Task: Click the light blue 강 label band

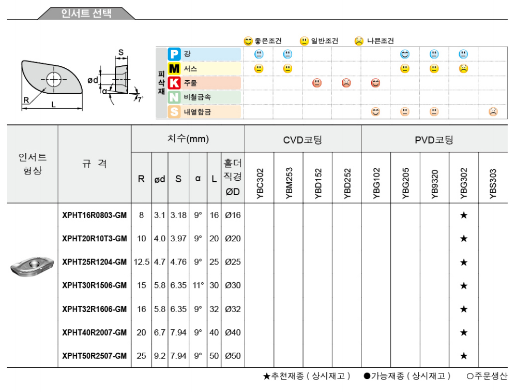Action: pyautogui.click(x=211, y=54)
